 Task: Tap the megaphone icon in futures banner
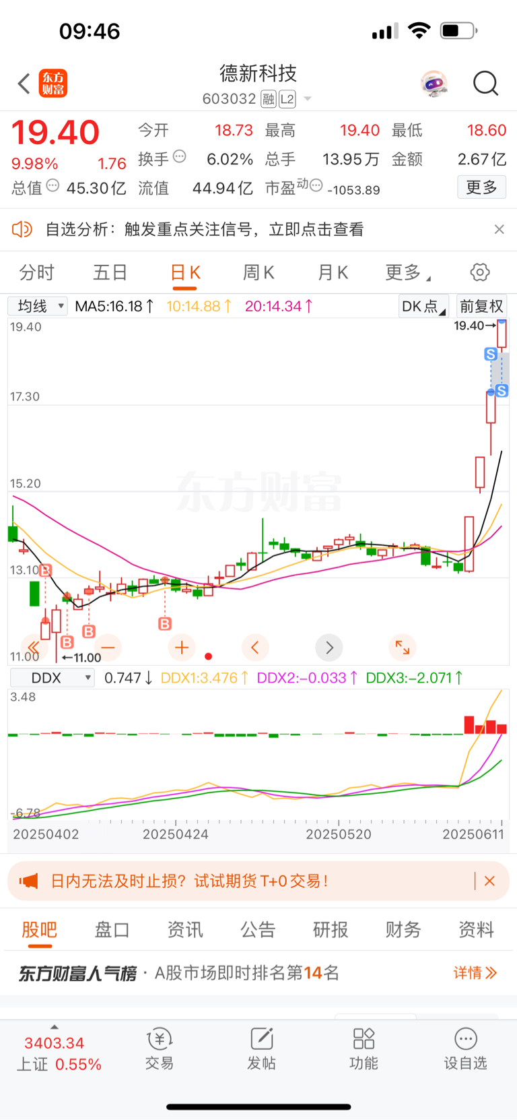click(x=28, y=881)
